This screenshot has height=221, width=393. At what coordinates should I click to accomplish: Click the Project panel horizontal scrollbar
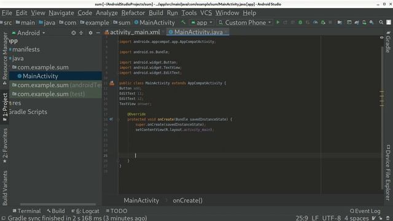click(x=58, y=204)
